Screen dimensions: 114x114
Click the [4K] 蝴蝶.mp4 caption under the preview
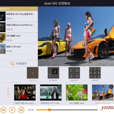[77, 103]
